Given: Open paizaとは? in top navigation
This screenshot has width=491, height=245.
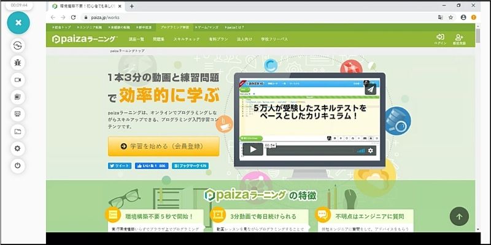Looking at the screenshot, I should 234,27.
